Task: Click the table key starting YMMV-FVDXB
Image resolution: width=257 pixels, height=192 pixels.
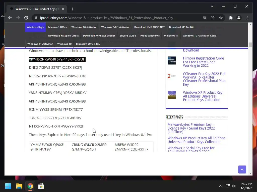Action: click(48, 147)
